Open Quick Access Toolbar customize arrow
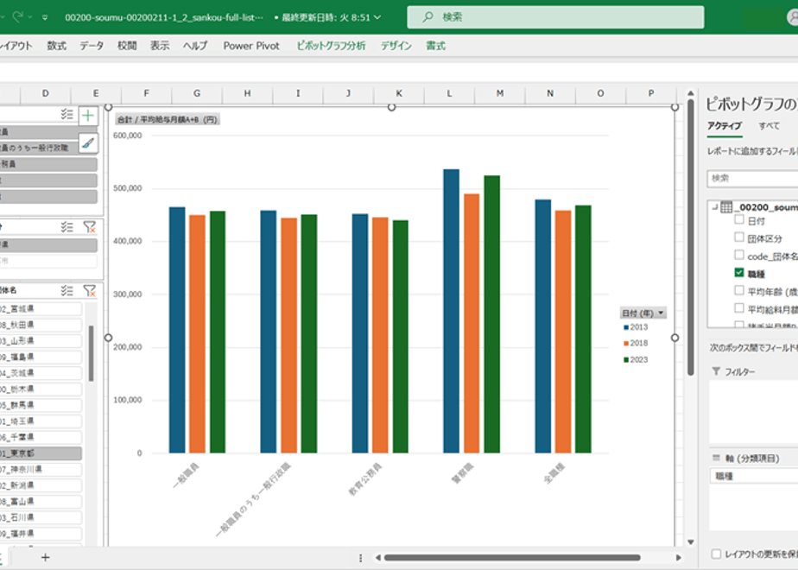The width and height of the screenshot is (798, 570). click(45, 17)
